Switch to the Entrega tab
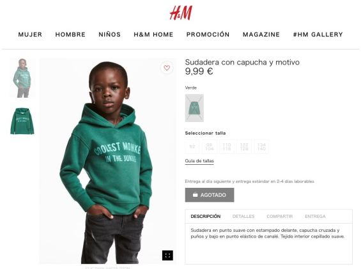 [315, 216]
